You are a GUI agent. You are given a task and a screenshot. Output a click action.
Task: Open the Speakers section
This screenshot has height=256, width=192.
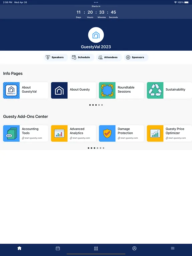pyautogui.click(x=56, y=57)
